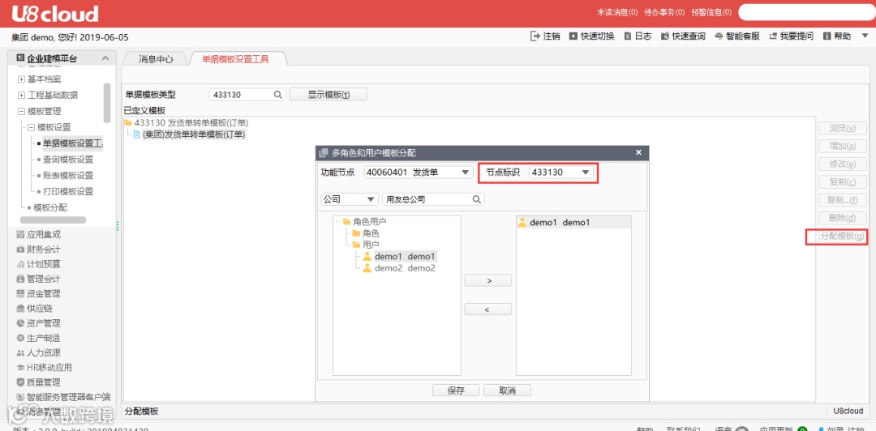The height and width of the screenshot is (431, 876).
Task: Click the sidebar tree vertical scrollbar
Action: click(107, 103)
